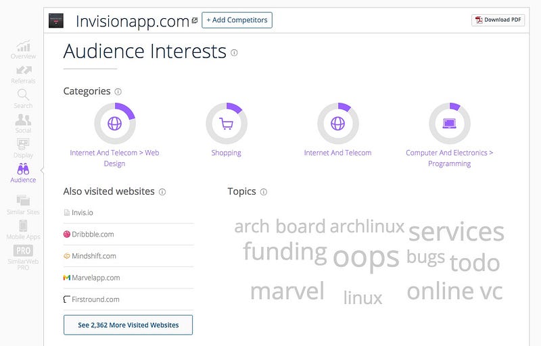This screenshot has height=346, width=541.
Task: Click info icon beside Topics heading
Action: pyautogui.click(x=264, y=192)
